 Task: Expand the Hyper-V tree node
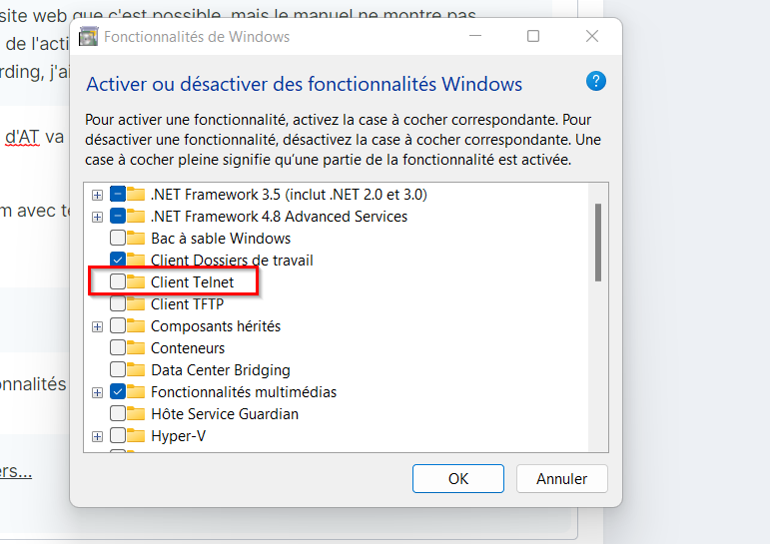point(97,436)
